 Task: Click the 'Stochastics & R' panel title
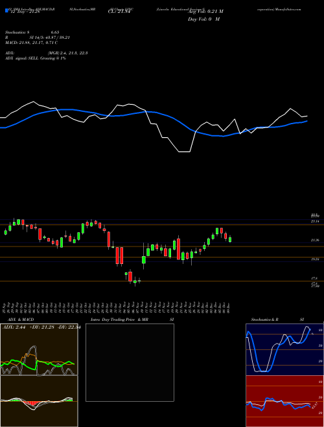tap(265, 320)
